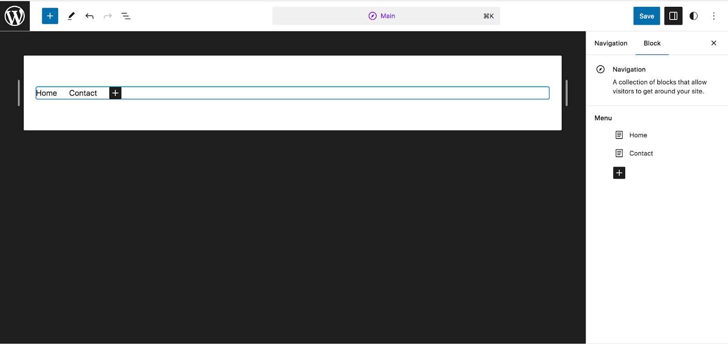Click the compass icon next to Main

tap(373, 16)
